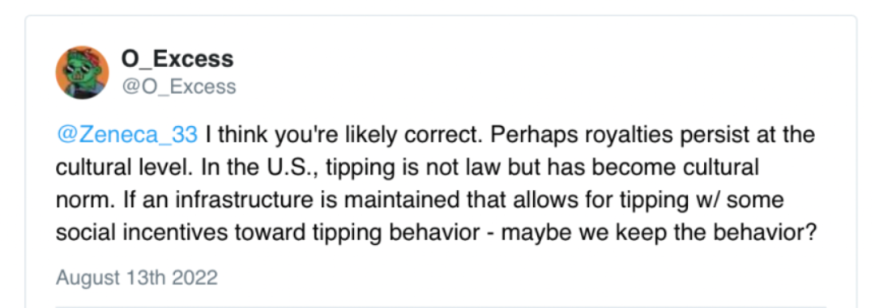Image resolution: width=875 pixels, height=308 pixels.
Task: Open the August 13th 2022 timestamp
Action: (137, 277)
